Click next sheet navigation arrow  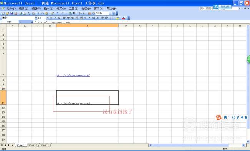tap(9, 145)
